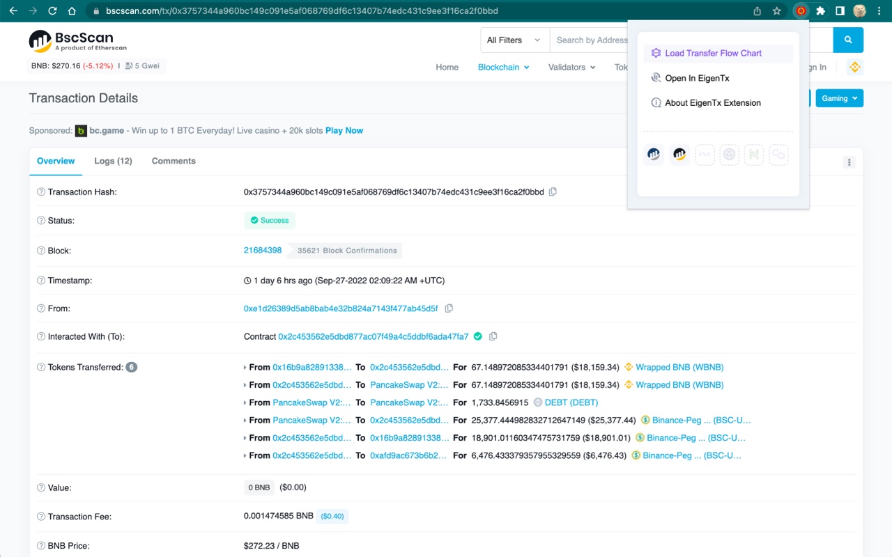Select Load Transfer Flow Chart
The height and width of the screenshot is (557, 892).
(713, 54)
